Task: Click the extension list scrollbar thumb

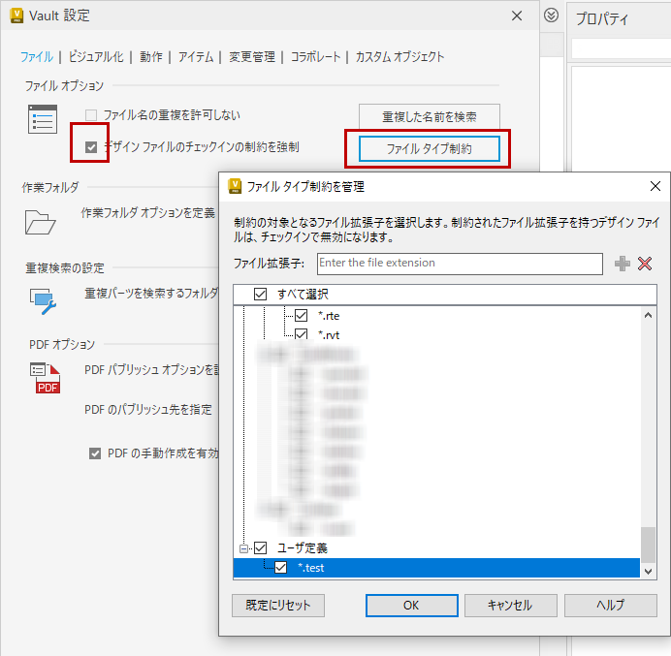Action: coord(648,546)
